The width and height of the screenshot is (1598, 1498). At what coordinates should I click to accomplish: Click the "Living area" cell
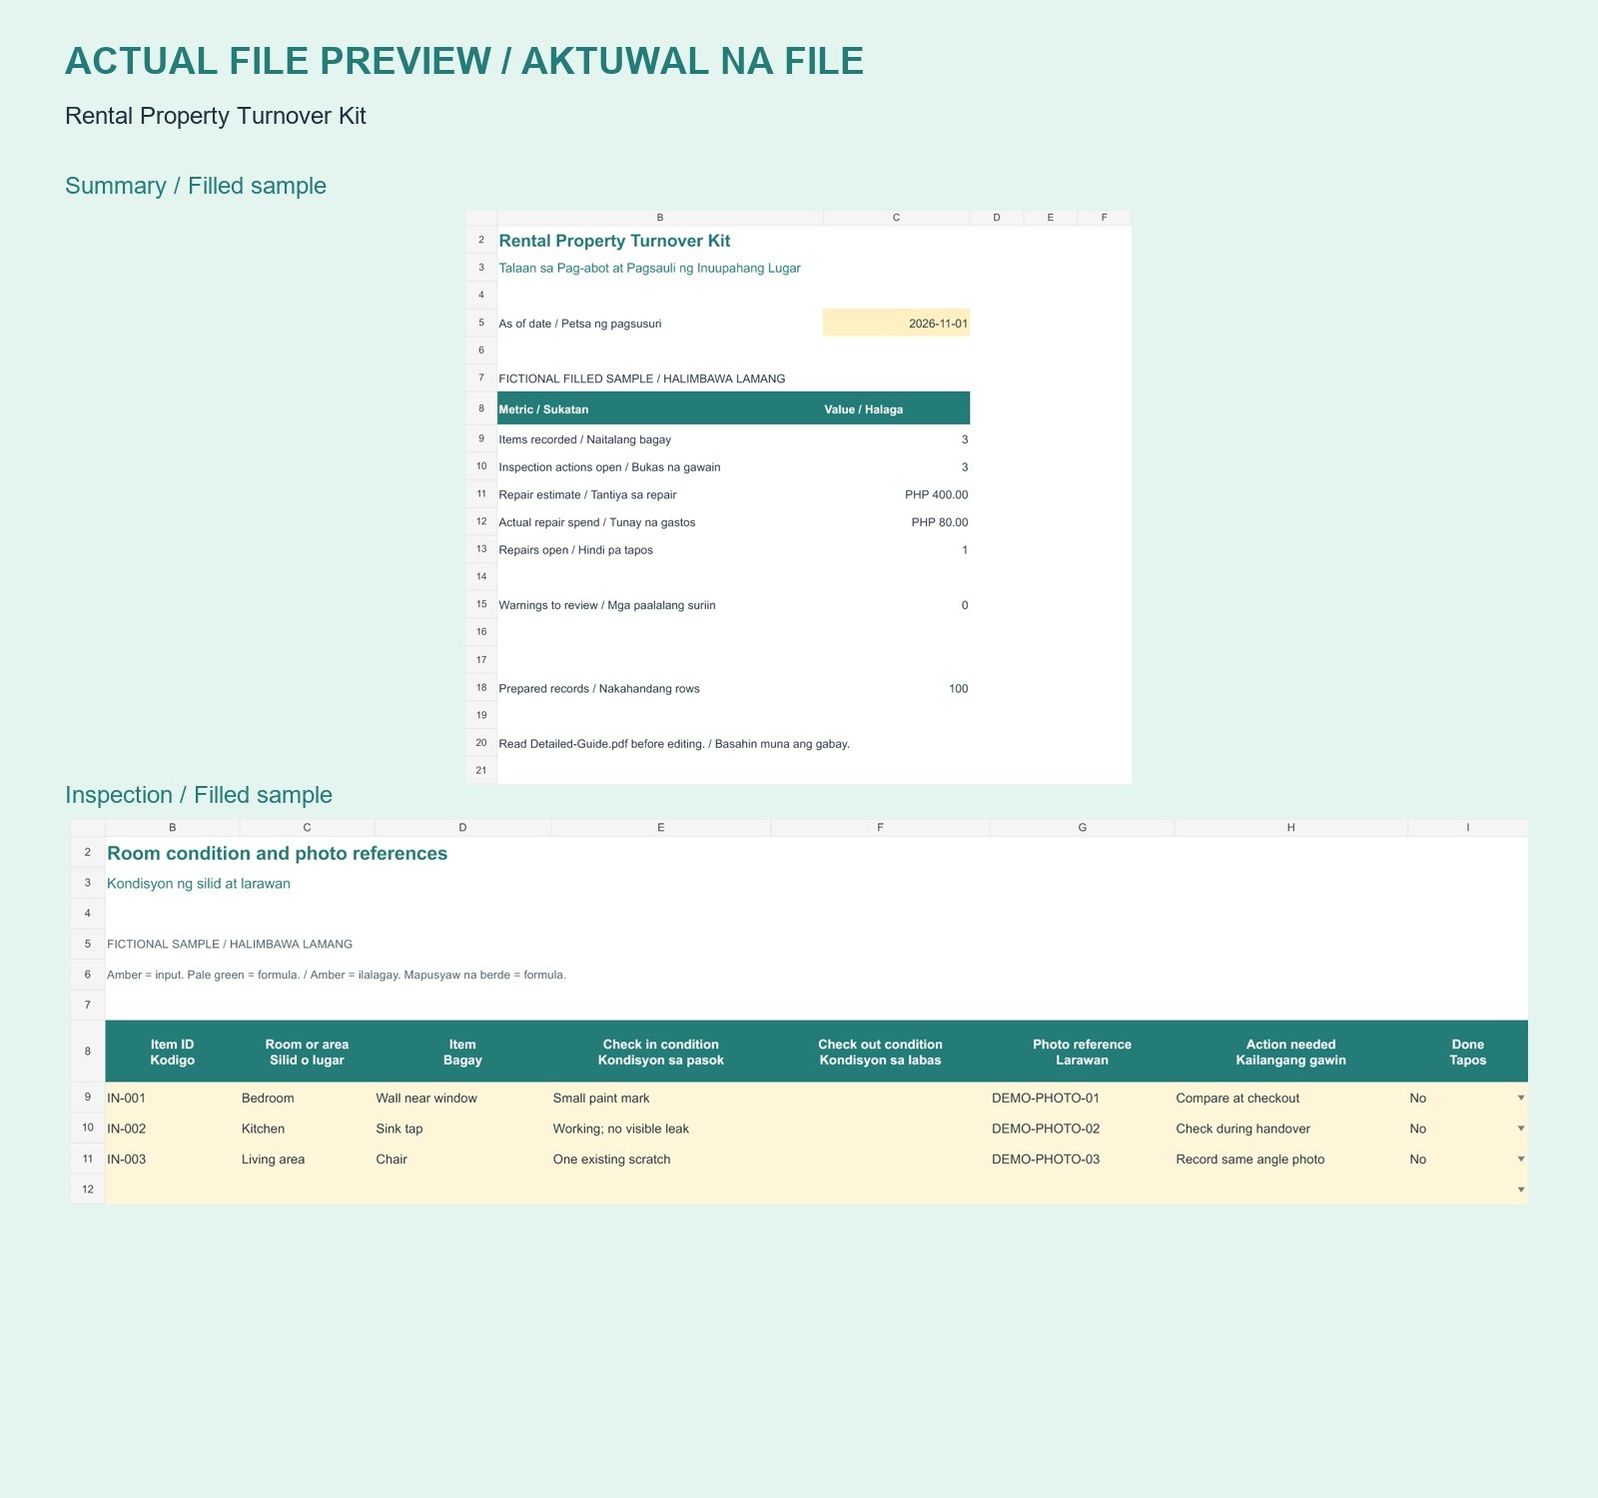(x=307, y=1159)
